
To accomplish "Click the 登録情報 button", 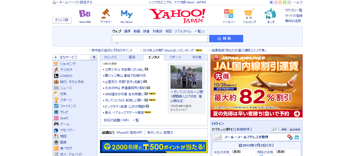I will pyautogui.click(x=295, y=130).
